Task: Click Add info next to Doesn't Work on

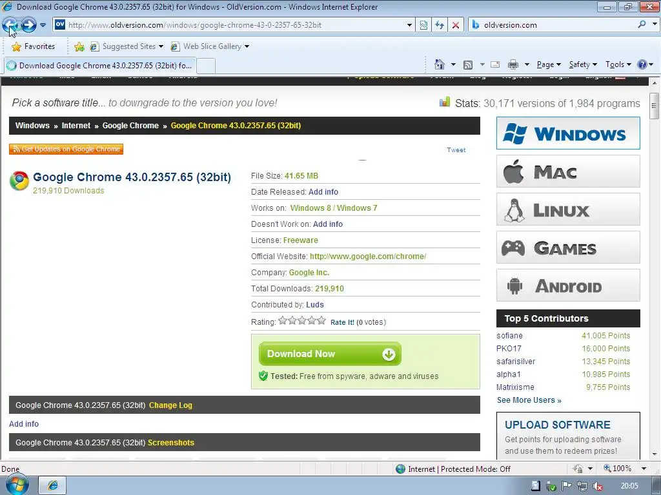Action: click(x=327, y=224)
